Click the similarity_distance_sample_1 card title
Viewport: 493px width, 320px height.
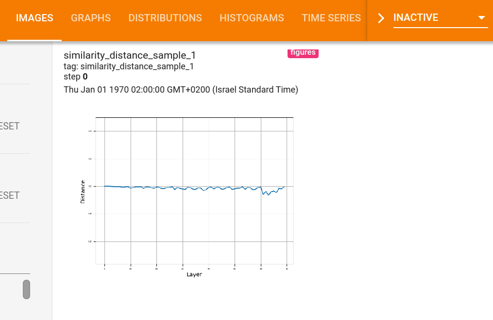[130, 55]
